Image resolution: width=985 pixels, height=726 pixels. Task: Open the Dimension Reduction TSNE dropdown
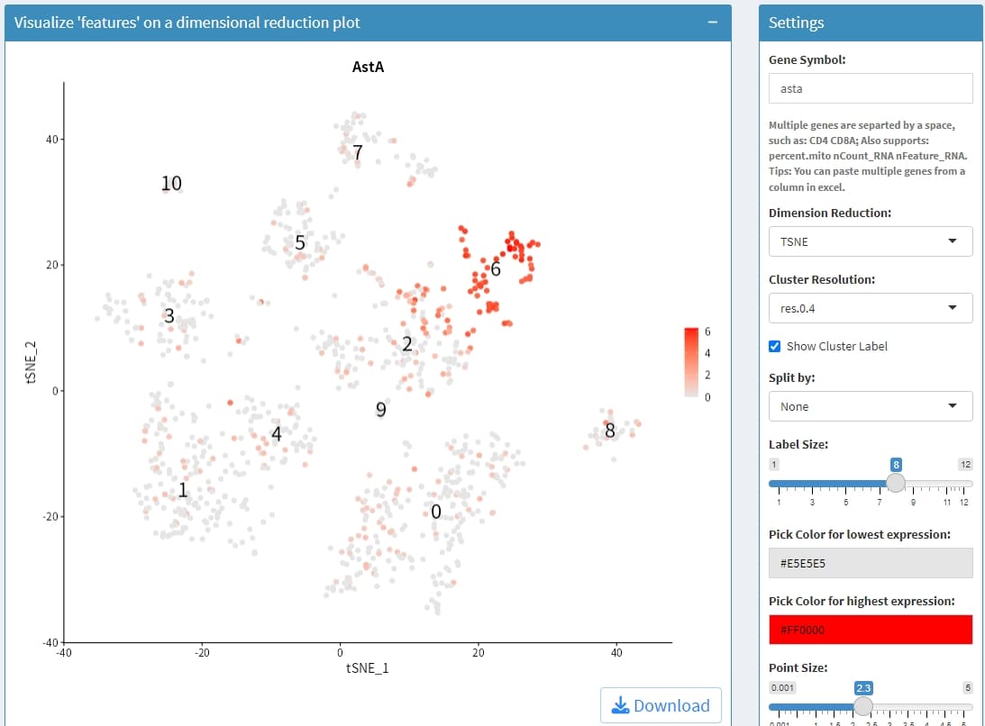pos(870,241)
